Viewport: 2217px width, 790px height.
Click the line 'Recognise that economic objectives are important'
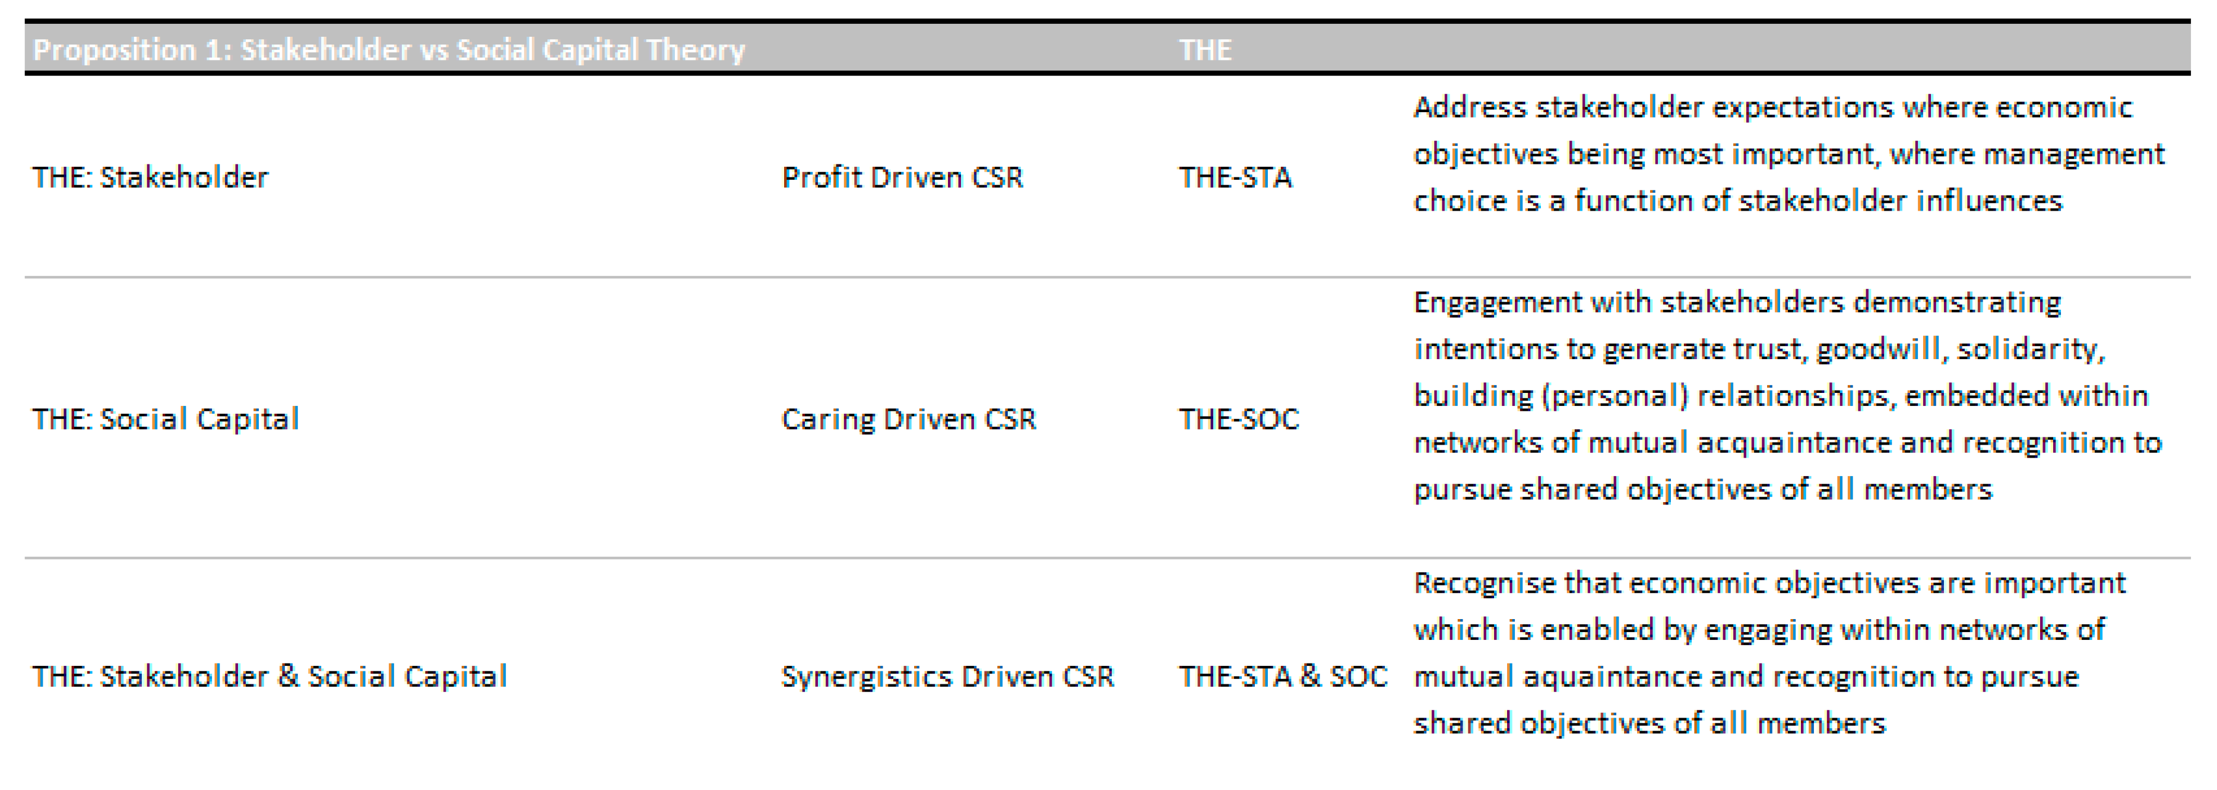point(1769,583)
